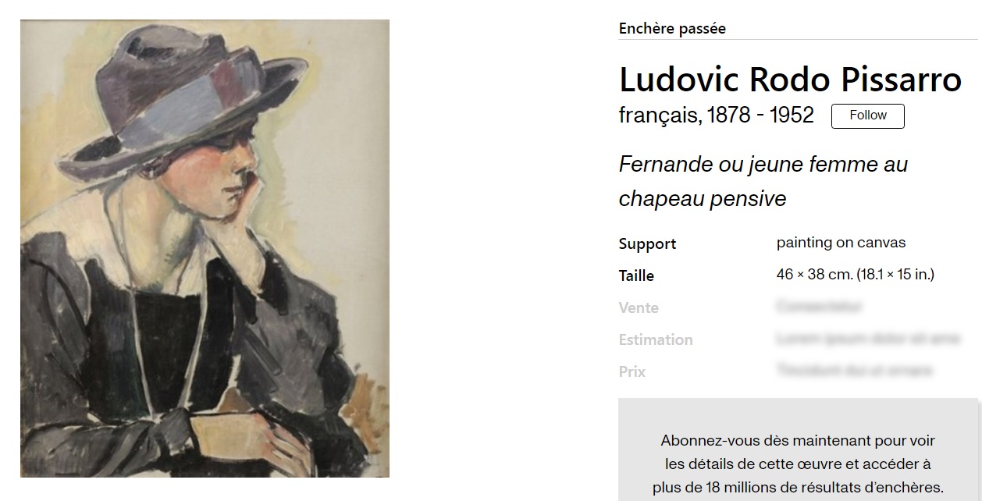
Task: Select the painting on canvas value
Action: pyautogui.click(x=841, y=243)
